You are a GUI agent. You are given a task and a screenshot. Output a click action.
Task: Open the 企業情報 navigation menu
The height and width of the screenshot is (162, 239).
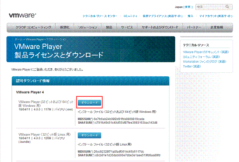pyautogui.click(x=217, y=27)
